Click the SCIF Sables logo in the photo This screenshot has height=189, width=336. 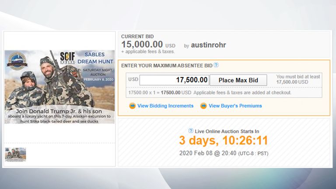pos(67,58)
